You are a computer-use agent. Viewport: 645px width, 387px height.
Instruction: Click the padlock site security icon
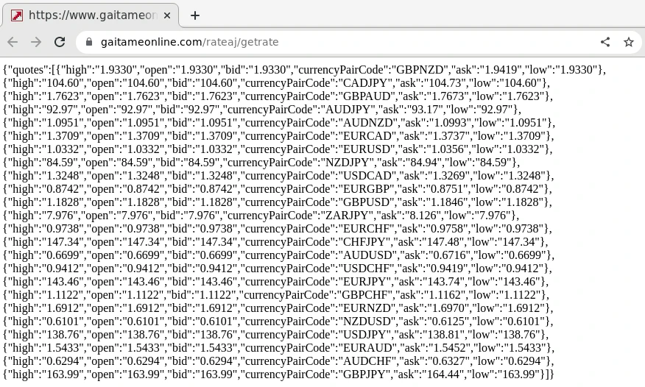point(89,42)
